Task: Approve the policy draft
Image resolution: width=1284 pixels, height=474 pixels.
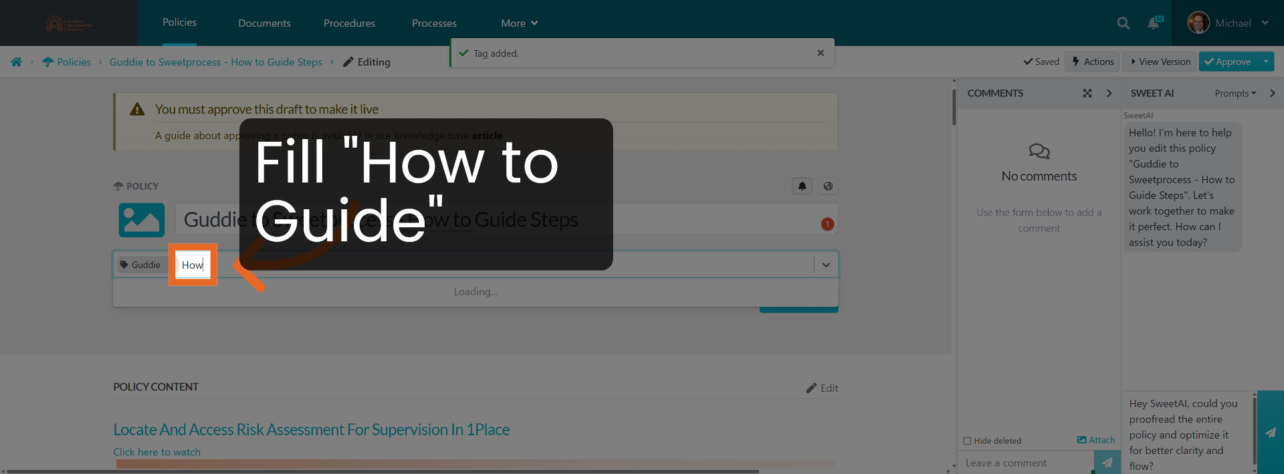Action: click(x=1228, y=62)
